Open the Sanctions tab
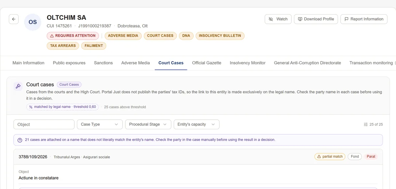The width and height of the screenshot is (396, 189). point(103,63)
